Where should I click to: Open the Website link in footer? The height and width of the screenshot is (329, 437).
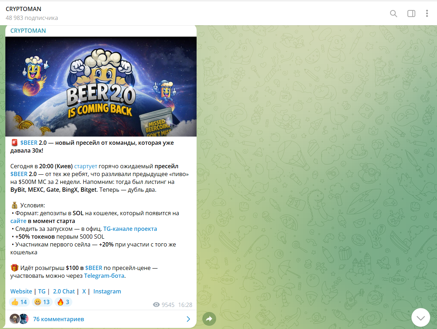[21, 291]
